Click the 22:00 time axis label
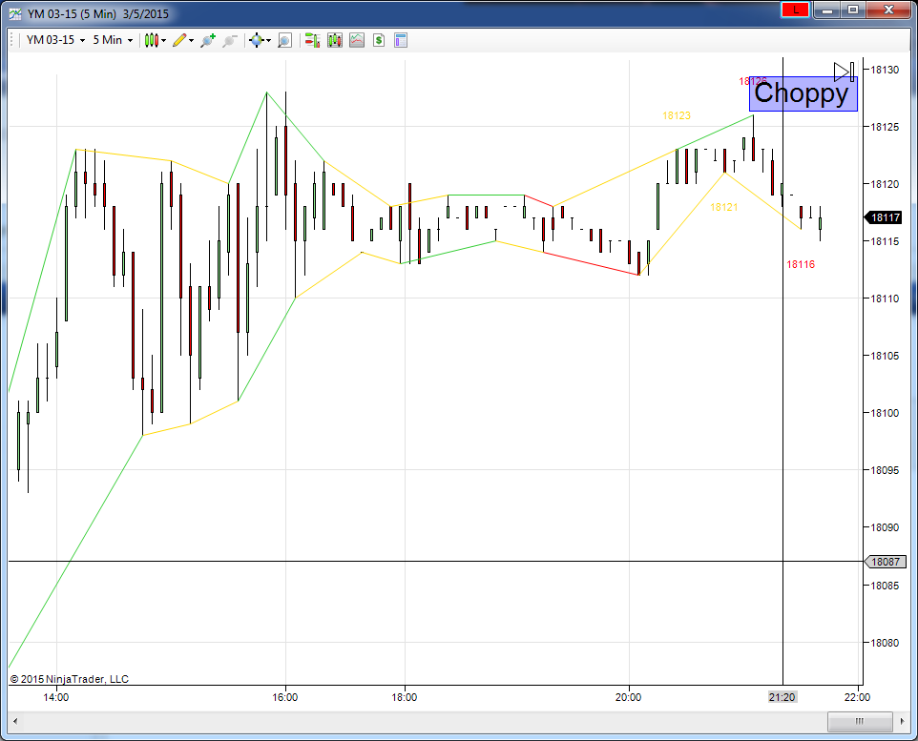 858,697
